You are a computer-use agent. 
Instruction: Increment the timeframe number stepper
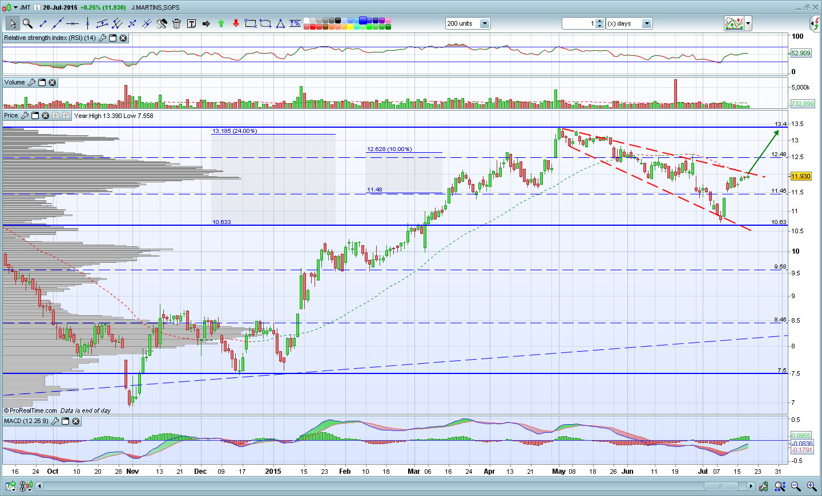click(599, 21)
